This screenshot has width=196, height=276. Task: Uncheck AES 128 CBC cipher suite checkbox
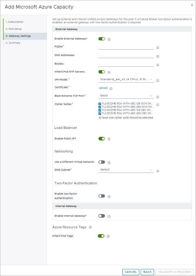coord(100,110)
